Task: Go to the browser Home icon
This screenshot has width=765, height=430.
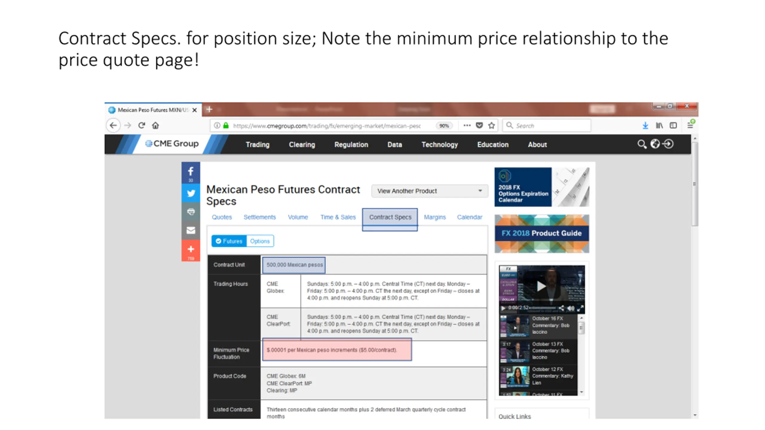Action: pos(155,125)
